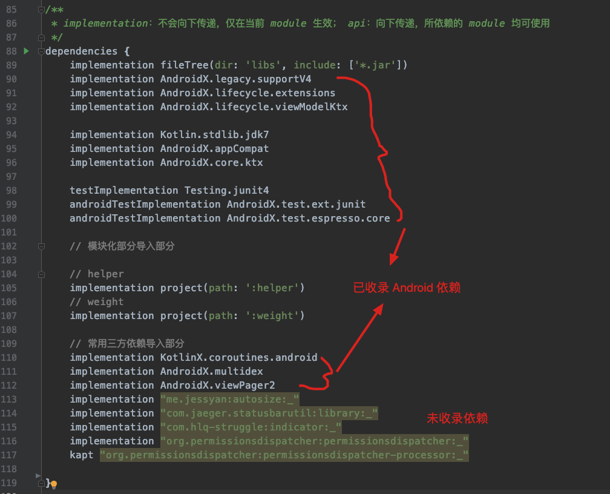610x494 pixels.
Task: Click the permissionsdispatcher-processor string
Action: click(x=284, y=455)
